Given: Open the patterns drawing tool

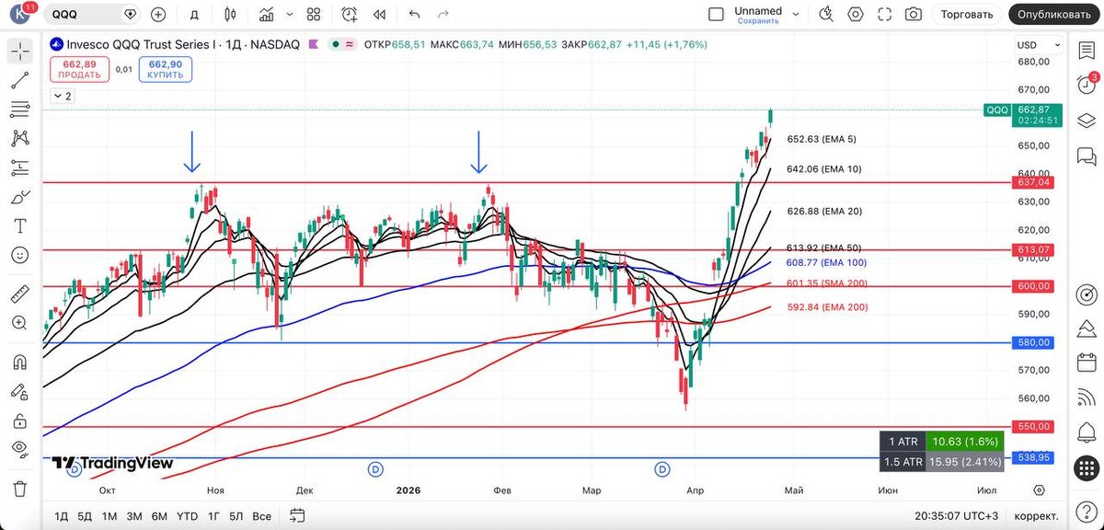Looking at the screenshot, I should [x=20, y=138].
